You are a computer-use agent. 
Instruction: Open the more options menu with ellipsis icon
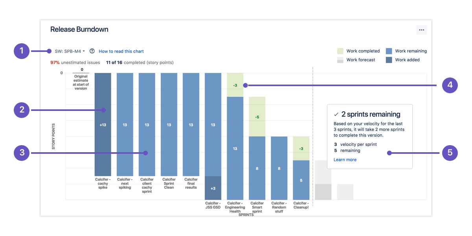[421, 30]
